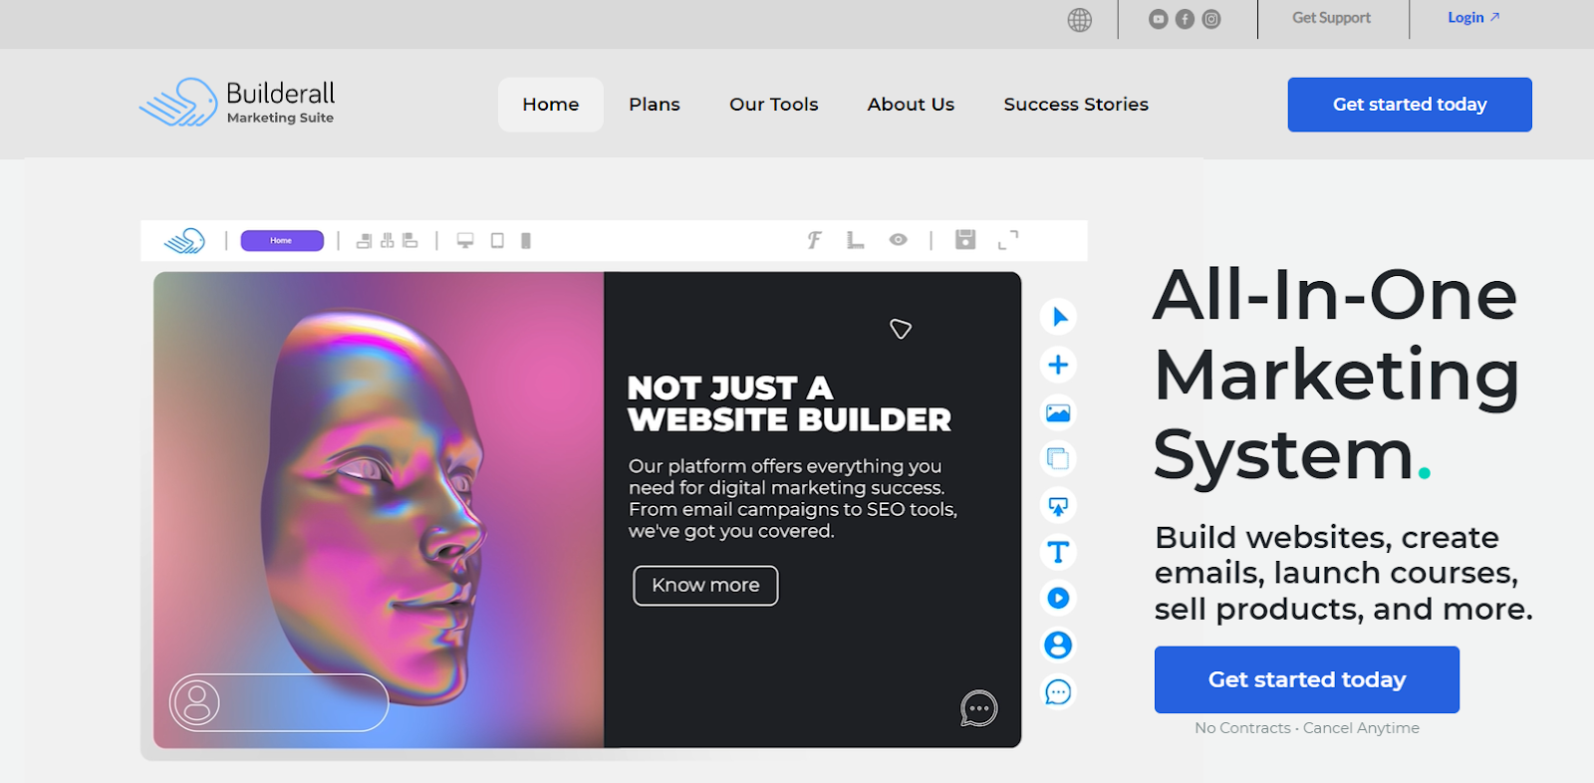Click the user profile tool icon
The image size is (1594, 783).
point(1058,646)
